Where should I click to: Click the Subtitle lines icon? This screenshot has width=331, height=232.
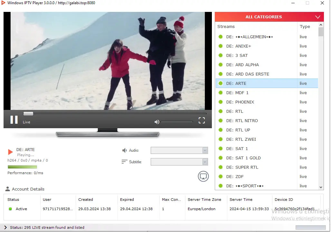[x=124, y=162]
